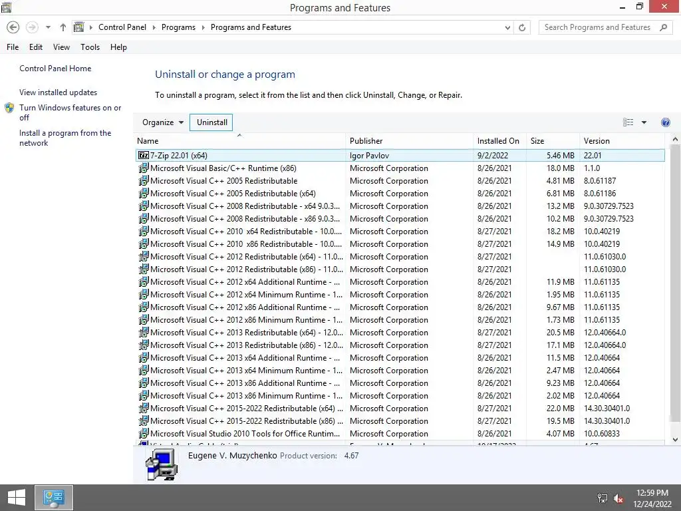
Task: Click the vertical scrollbar thumb
Action: coord(675,283)
